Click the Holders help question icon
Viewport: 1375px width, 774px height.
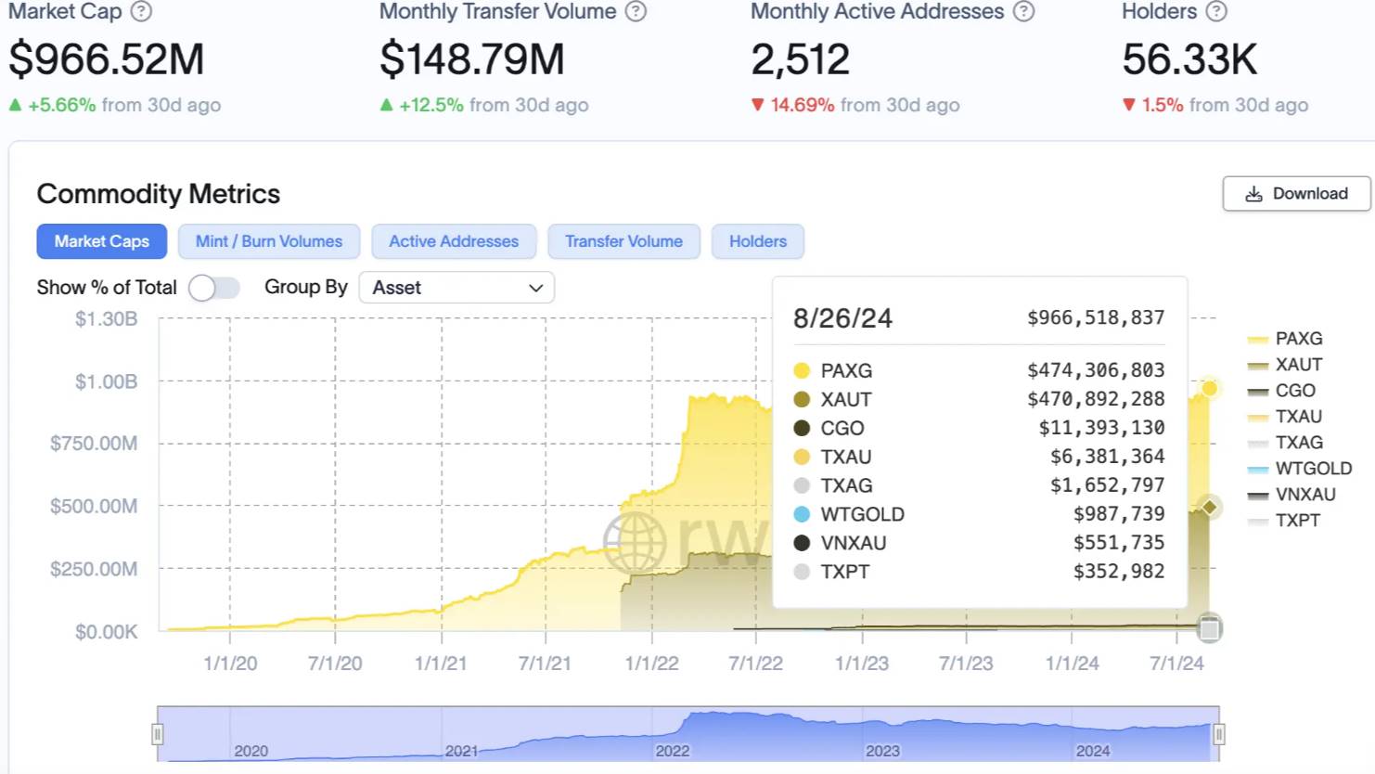click(1216, 12)
